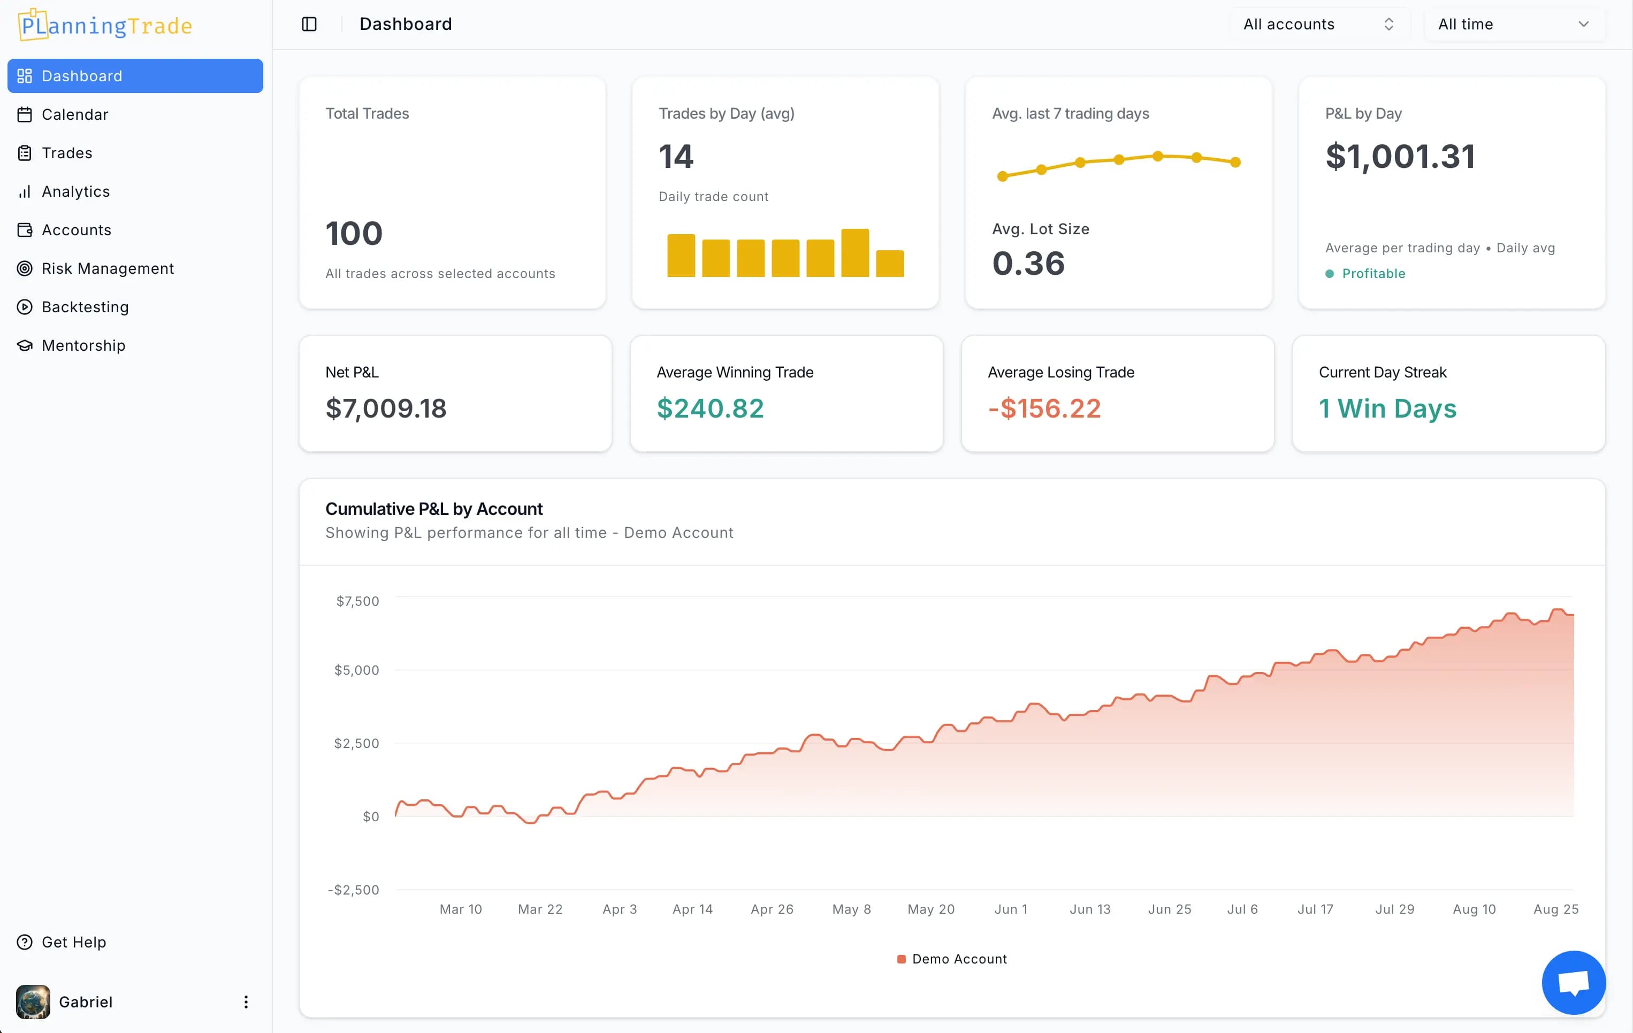
Task: Toggle the sidebar collapse icon near Dashboard title
Action: pyautogui.click(x=309, y=24)
